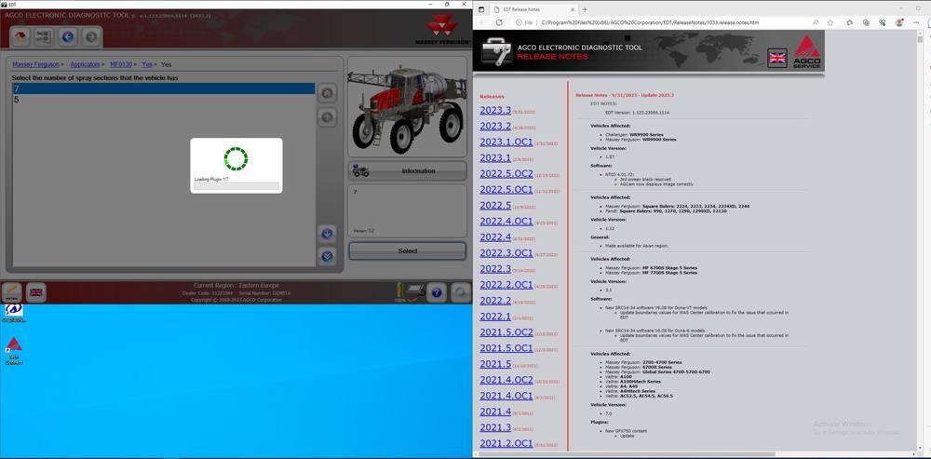
Task: Open browser tab actions menu icon
Action: tap(481, 9)
